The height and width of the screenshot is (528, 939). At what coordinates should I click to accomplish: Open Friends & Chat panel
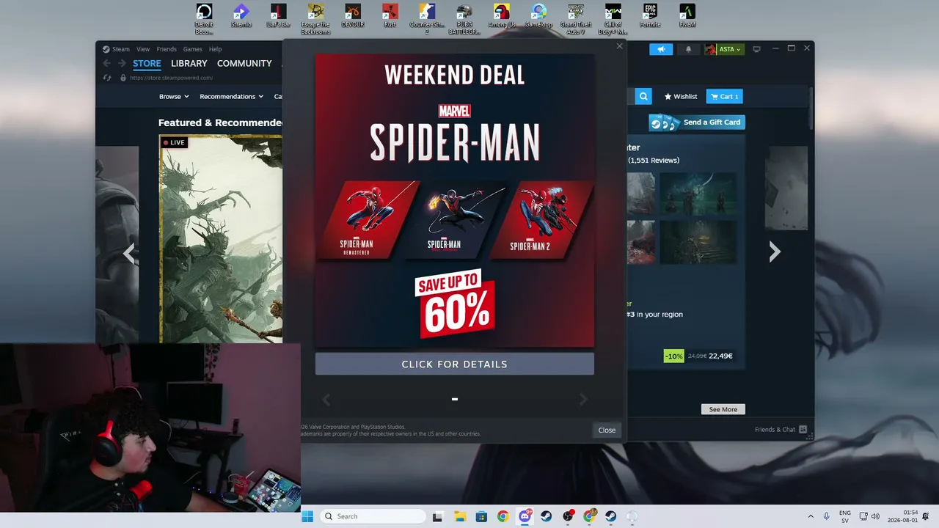[x=781, y=430]
